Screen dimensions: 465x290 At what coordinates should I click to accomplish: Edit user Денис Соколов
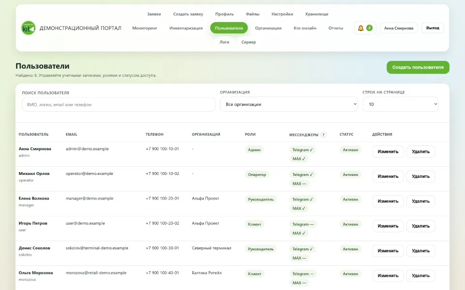pos(388,251)
